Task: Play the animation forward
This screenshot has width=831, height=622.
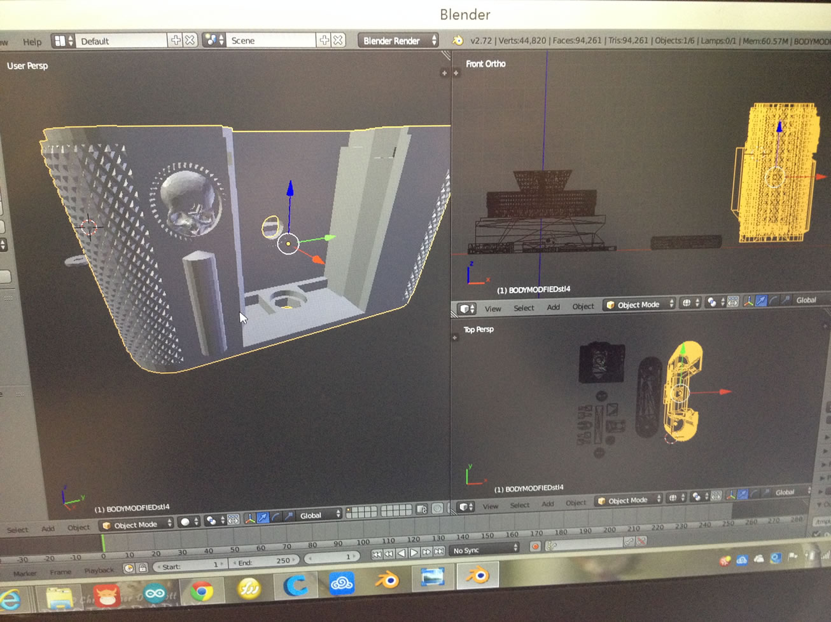Action: point(414,553)
